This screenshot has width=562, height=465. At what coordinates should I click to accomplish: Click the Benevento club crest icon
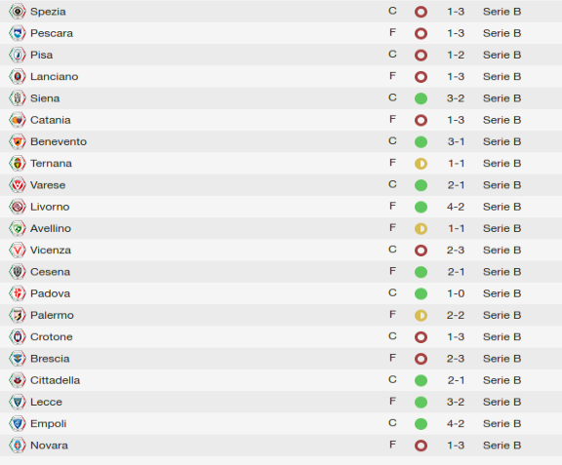click(18, 141)
